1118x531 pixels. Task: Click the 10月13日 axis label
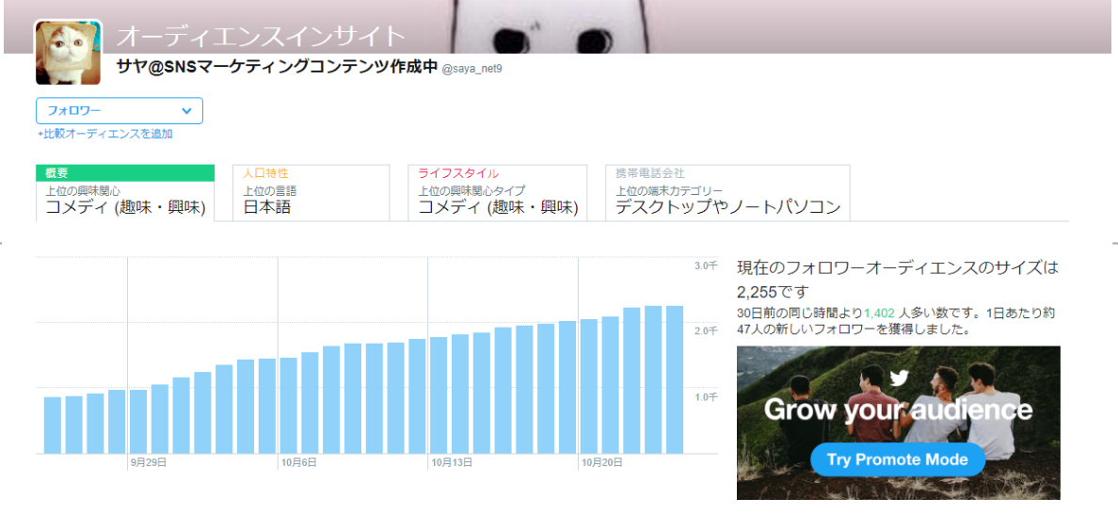pos(452,462)
